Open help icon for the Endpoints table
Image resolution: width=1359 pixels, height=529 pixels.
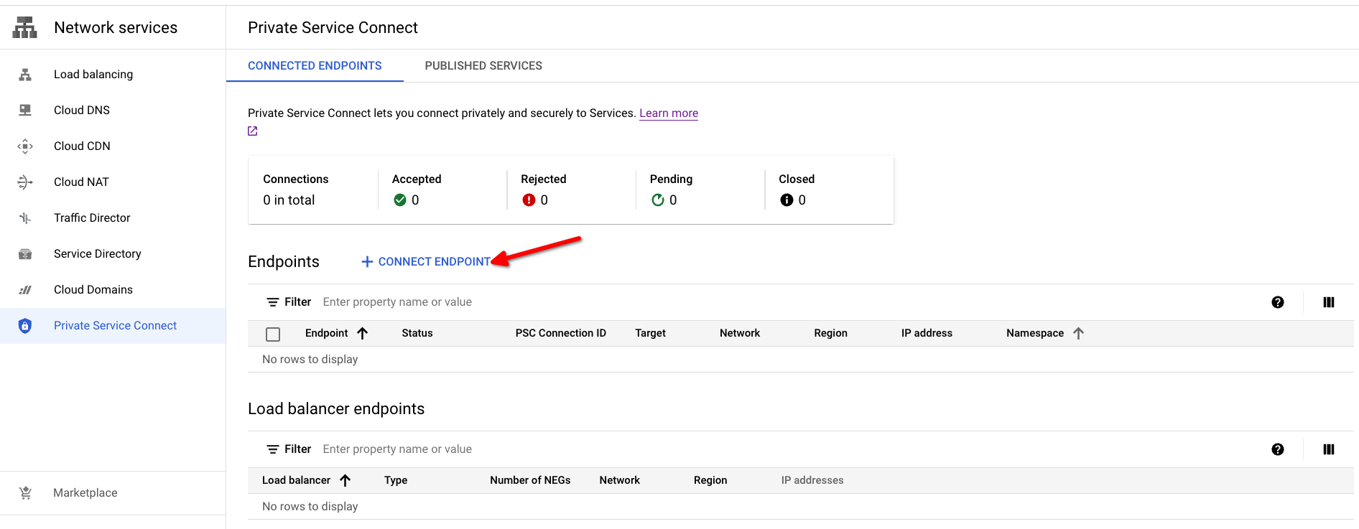(1277, 302)
